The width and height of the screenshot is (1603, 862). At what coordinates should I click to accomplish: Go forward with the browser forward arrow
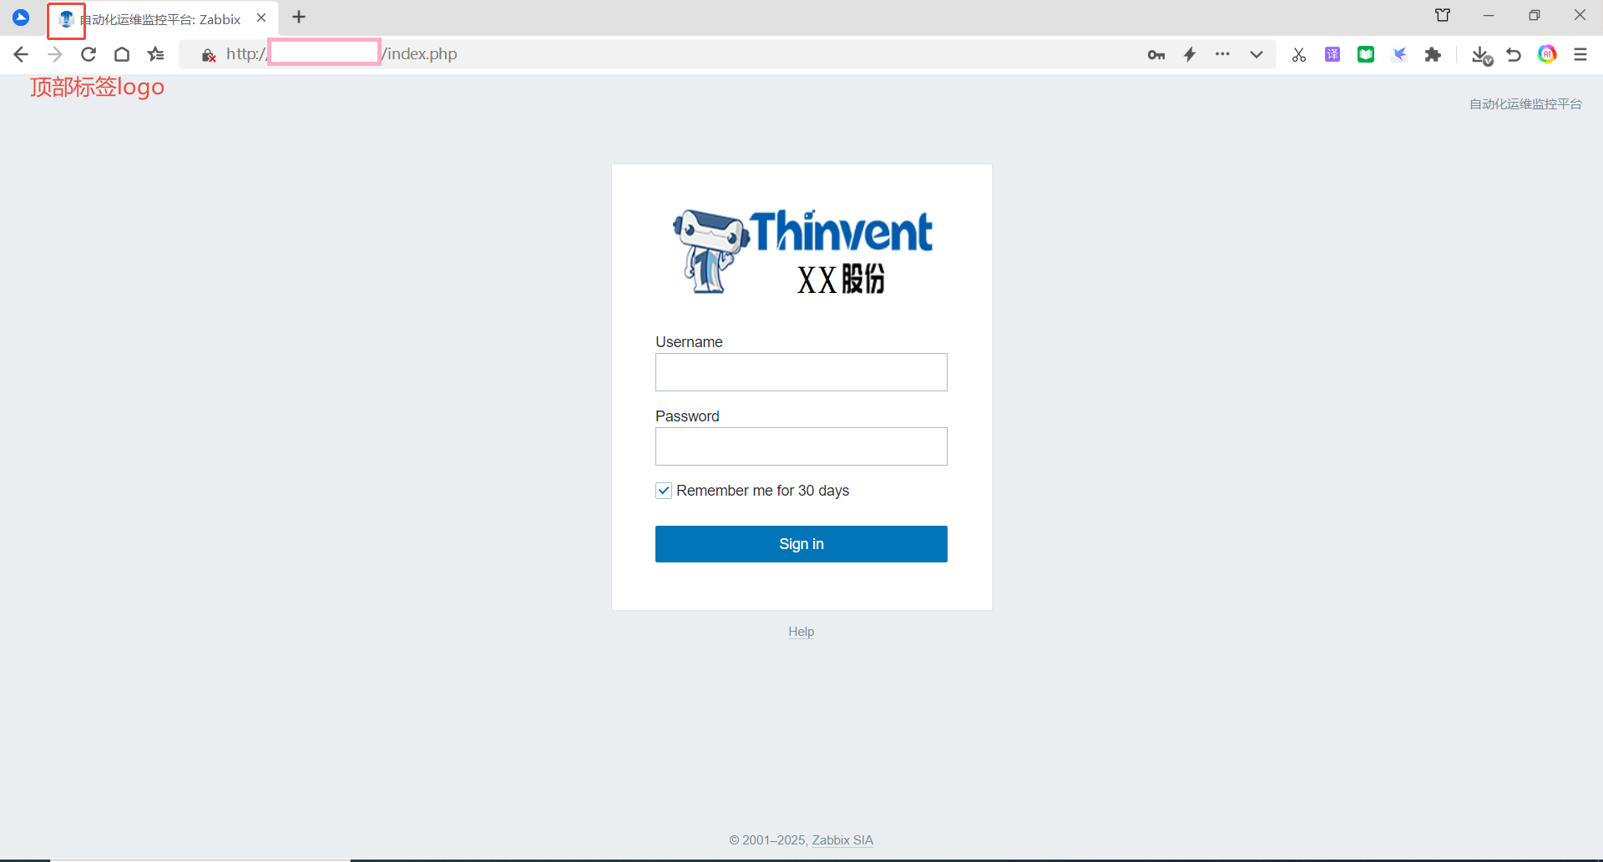55,54
